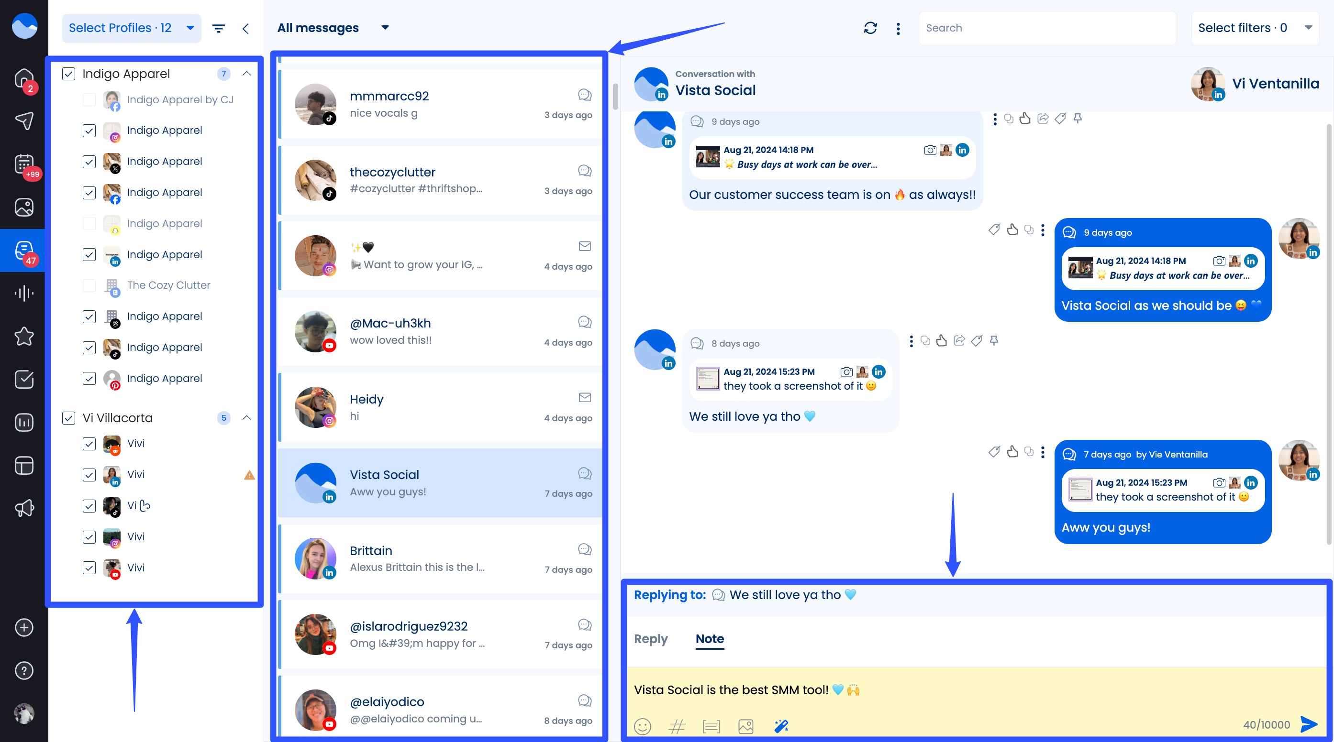Image resolution: width=1334 pixels, height=742 pixels.
Task: Enable The Cozy Clutter profile checkbox
Action: coord(89,285)
